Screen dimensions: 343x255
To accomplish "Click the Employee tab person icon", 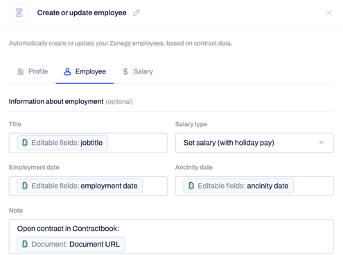I will tap(67, 71).
